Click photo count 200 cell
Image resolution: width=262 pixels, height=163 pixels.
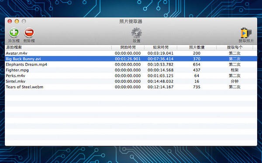pos(196,53)
